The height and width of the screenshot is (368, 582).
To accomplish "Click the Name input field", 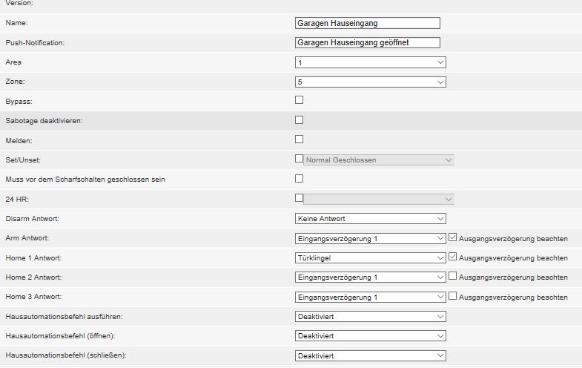I will pyautogui.click(x=367, y=23).
